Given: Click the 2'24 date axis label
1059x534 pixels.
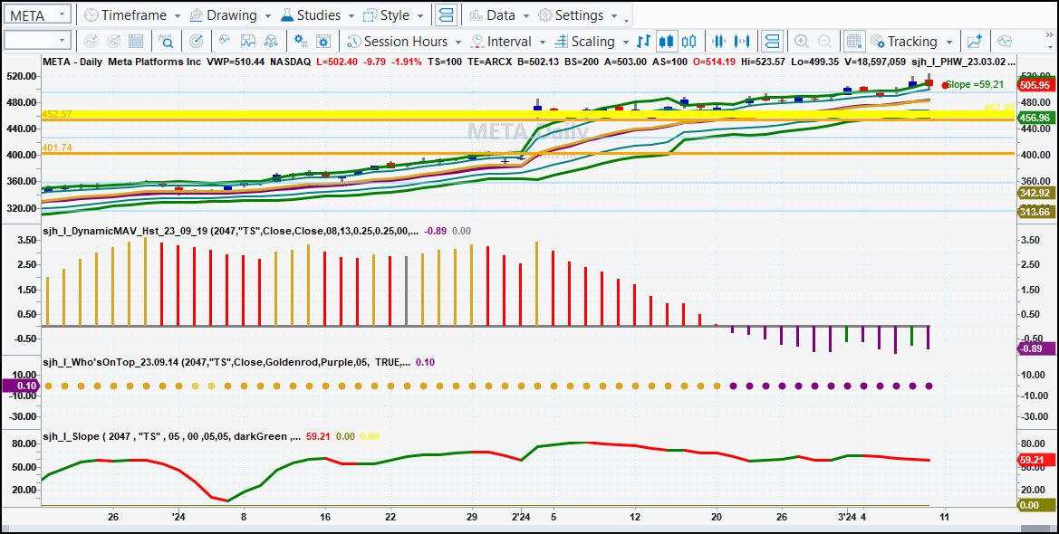Looking at the screenshot, I should [x=521, y=517].
